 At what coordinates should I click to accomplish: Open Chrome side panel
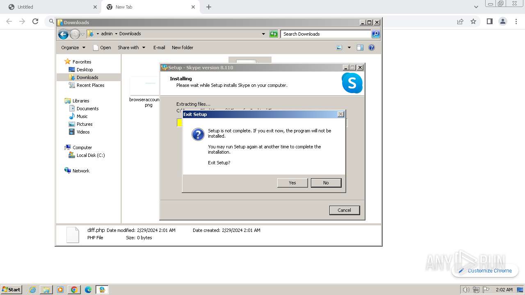489,21
